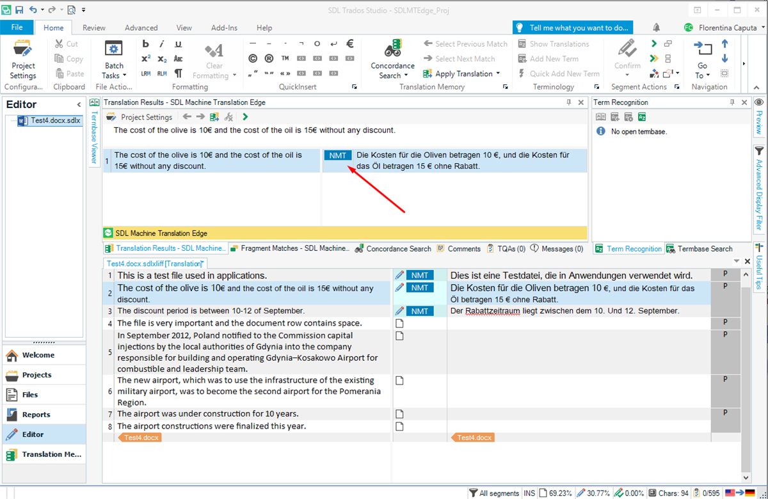This screenshot has height=499, width=768.
Task: Open the Review ribbon tab
Action: click(94, 28)
